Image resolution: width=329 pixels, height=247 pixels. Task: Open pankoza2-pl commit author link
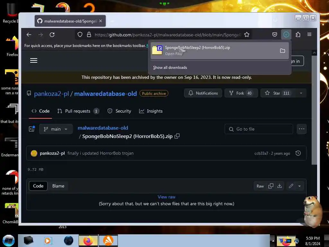(x=52, y=153)
